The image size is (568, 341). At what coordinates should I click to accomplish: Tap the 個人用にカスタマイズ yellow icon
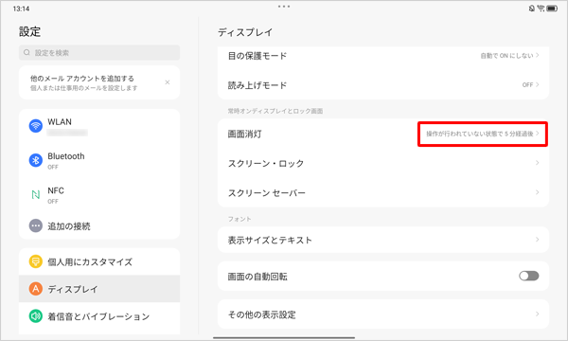coord(36,261)
